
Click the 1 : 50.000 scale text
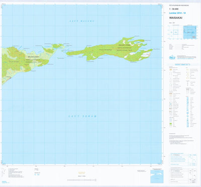pos(173,10)
